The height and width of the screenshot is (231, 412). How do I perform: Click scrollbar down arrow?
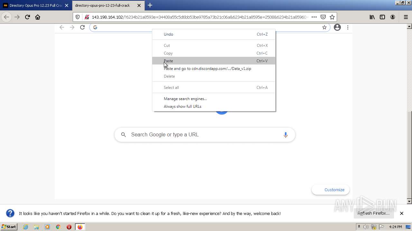point(409,201)
